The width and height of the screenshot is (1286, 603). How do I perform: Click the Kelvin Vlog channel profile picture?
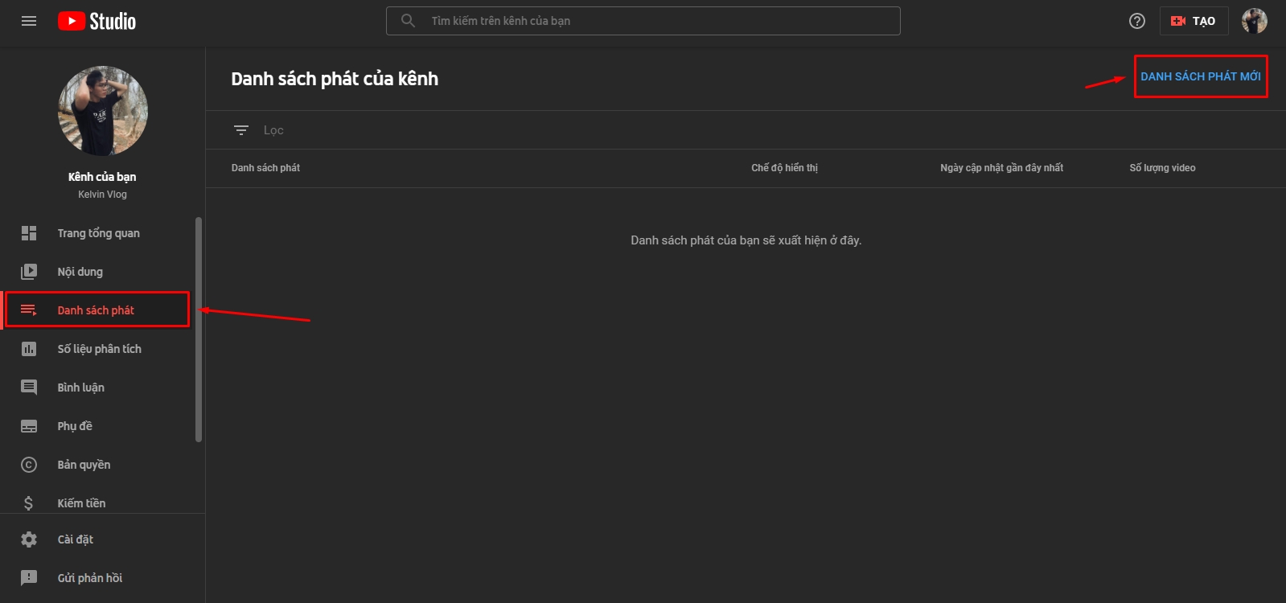point(103,111)
